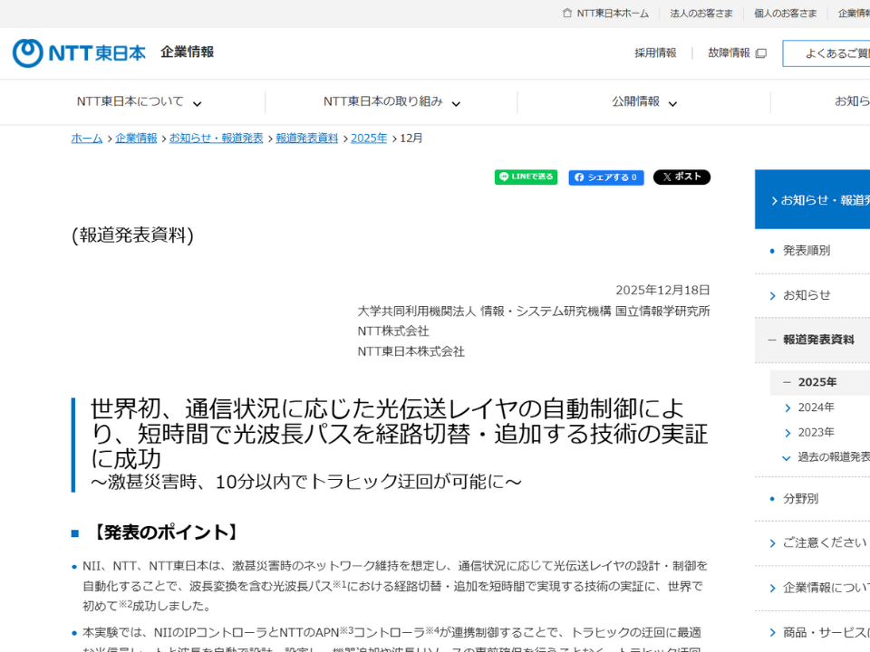Click the よくあるご質問 button
The width and height of the screenshot is (870, 652).
[838, 53]
